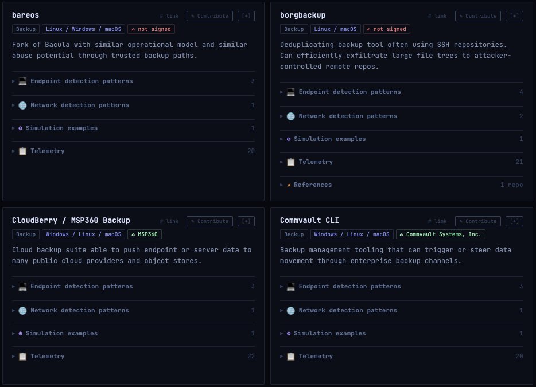Expand bareos Endpoint detection patterns
The image size is (536, 387).
pos(133,81)
